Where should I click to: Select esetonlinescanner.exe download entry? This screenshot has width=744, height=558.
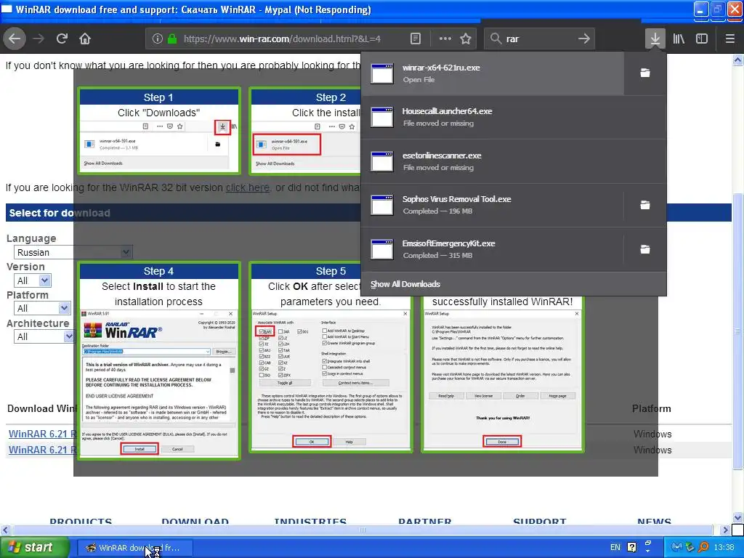(x=514, y=161)
